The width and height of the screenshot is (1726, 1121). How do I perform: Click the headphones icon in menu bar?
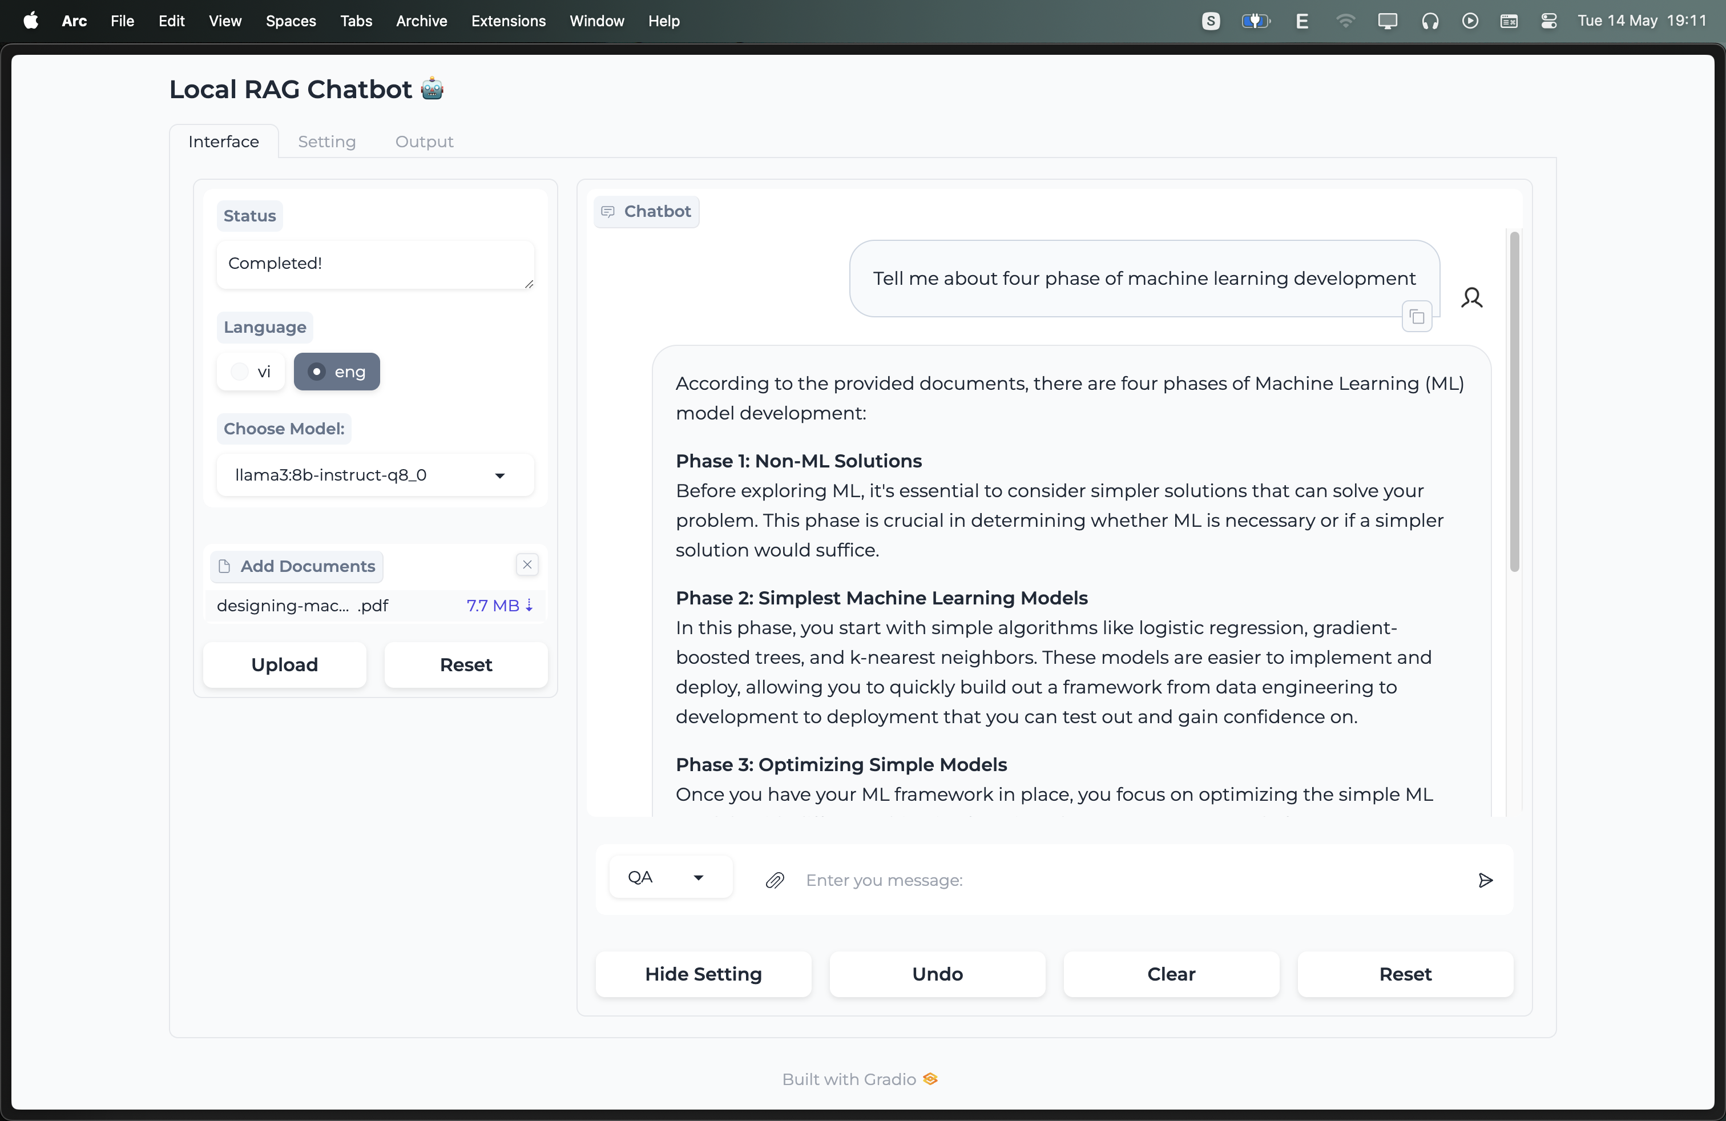(x=1429, y=21)
